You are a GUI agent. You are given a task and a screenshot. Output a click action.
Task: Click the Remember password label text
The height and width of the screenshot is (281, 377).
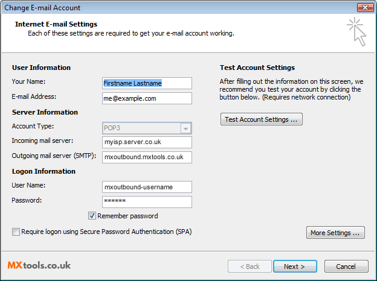pyautogui.click(x=127, y=216)
